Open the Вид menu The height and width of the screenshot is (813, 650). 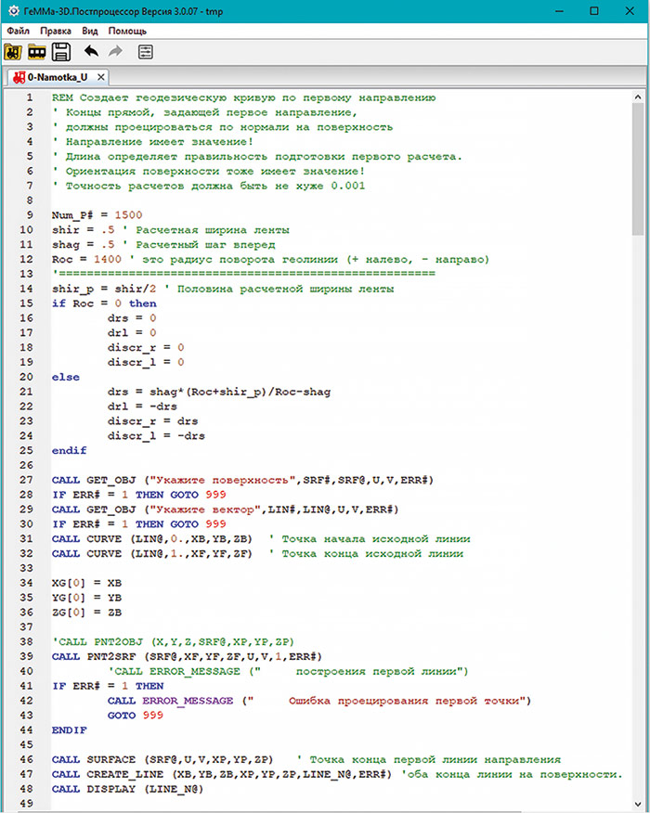tap(90, 32)
